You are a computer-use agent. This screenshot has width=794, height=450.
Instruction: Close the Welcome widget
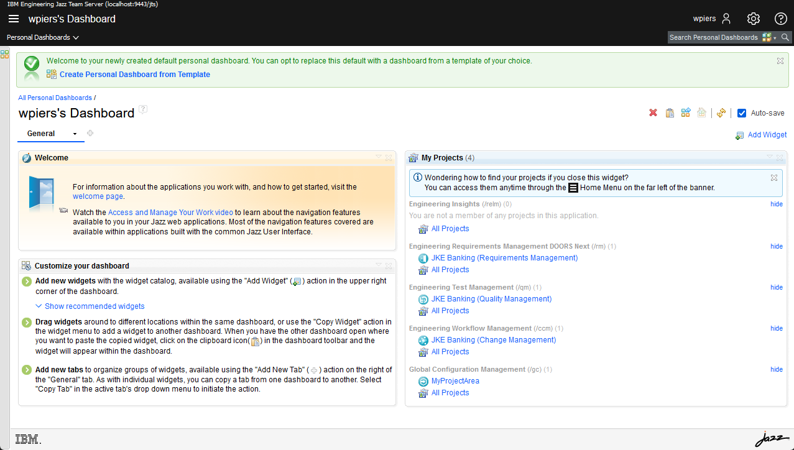pyautogui.click(x=389, y=157)
